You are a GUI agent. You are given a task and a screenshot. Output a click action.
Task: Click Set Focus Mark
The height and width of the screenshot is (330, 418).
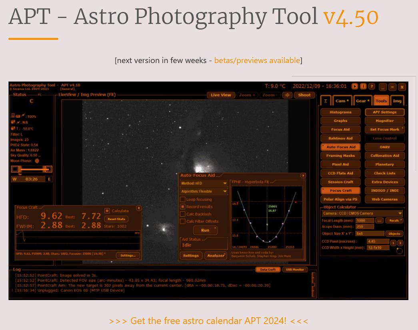(x=385, y=130)
